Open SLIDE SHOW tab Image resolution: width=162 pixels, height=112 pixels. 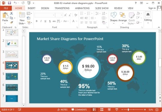[102, 8]
